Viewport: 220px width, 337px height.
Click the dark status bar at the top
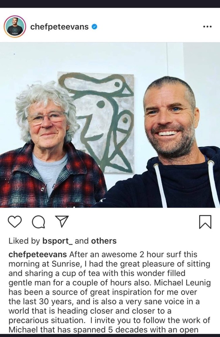[x=110, y=4]
